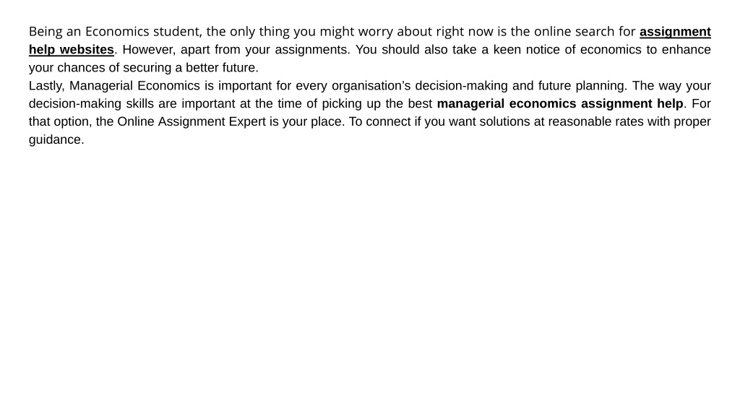Click the word 'organisation’s' in the text
The height and width of the screenshot is (416, 740).
tap(371, 86)
